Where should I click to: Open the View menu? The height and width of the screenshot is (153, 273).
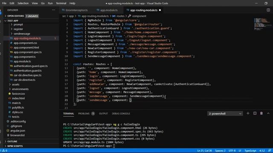point(35,3)
